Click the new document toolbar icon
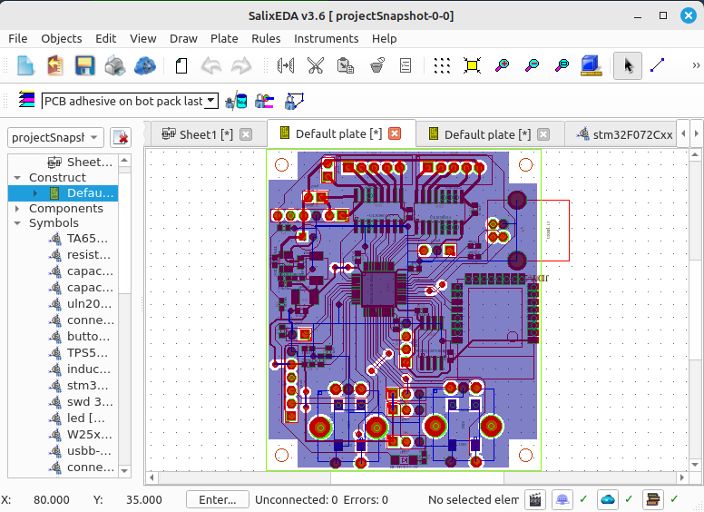 click(x=25, y=65)
